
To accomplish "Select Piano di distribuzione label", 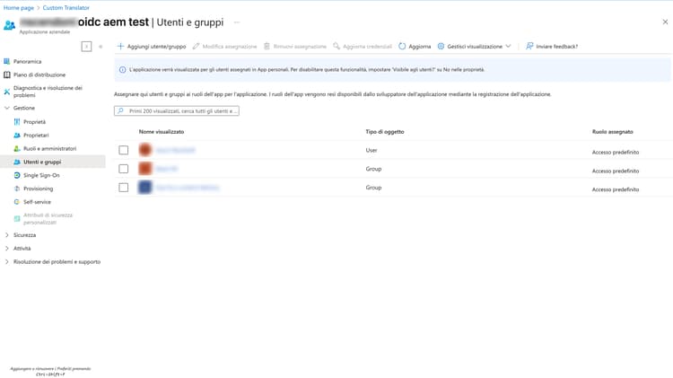I will [x=39, y=75].
